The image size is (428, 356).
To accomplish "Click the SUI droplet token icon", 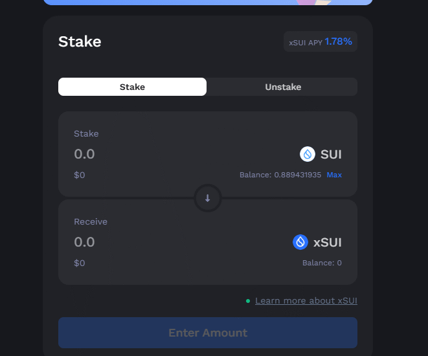I will coord(307,154).
